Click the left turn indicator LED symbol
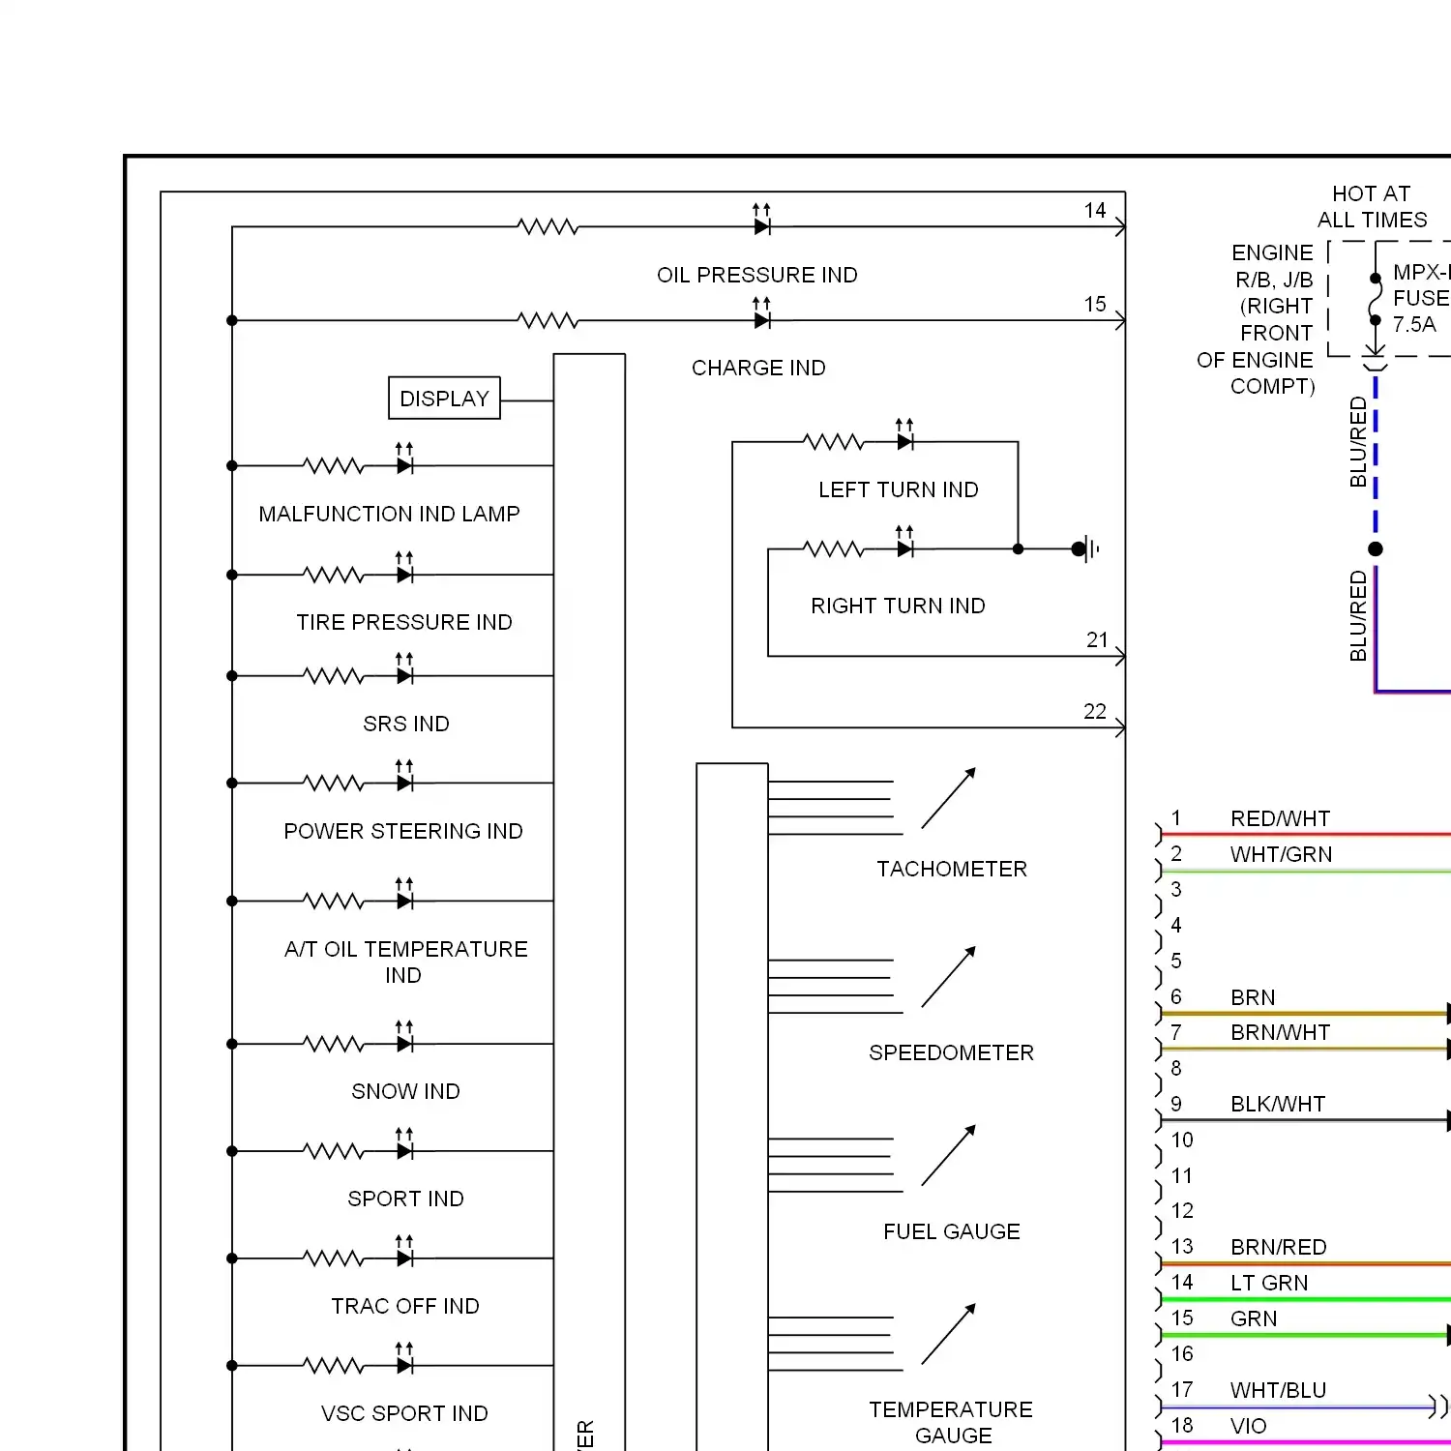This screenshot has height=1451, width=1451. [x=904, y=435]
